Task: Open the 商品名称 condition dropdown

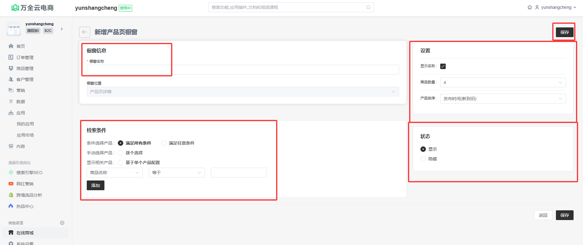Action: tap(114, 173)
